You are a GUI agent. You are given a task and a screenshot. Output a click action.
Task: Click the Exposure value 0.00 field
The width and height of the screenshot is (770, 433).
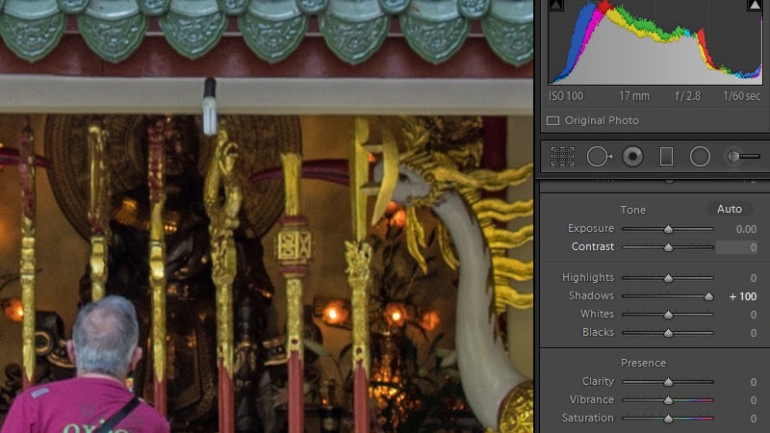(x=746, y=229)
